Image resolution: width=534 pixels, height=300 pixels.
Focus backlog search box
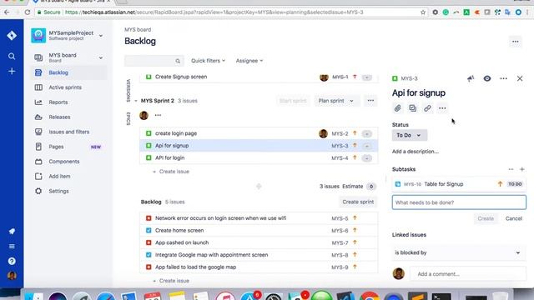coord(154,61)
